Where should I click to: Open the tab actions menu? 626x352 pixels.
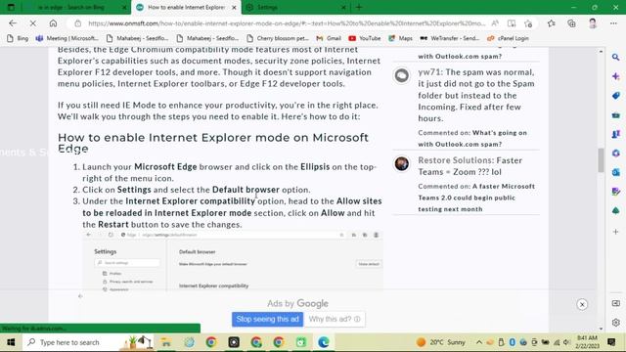click(11, 7)
